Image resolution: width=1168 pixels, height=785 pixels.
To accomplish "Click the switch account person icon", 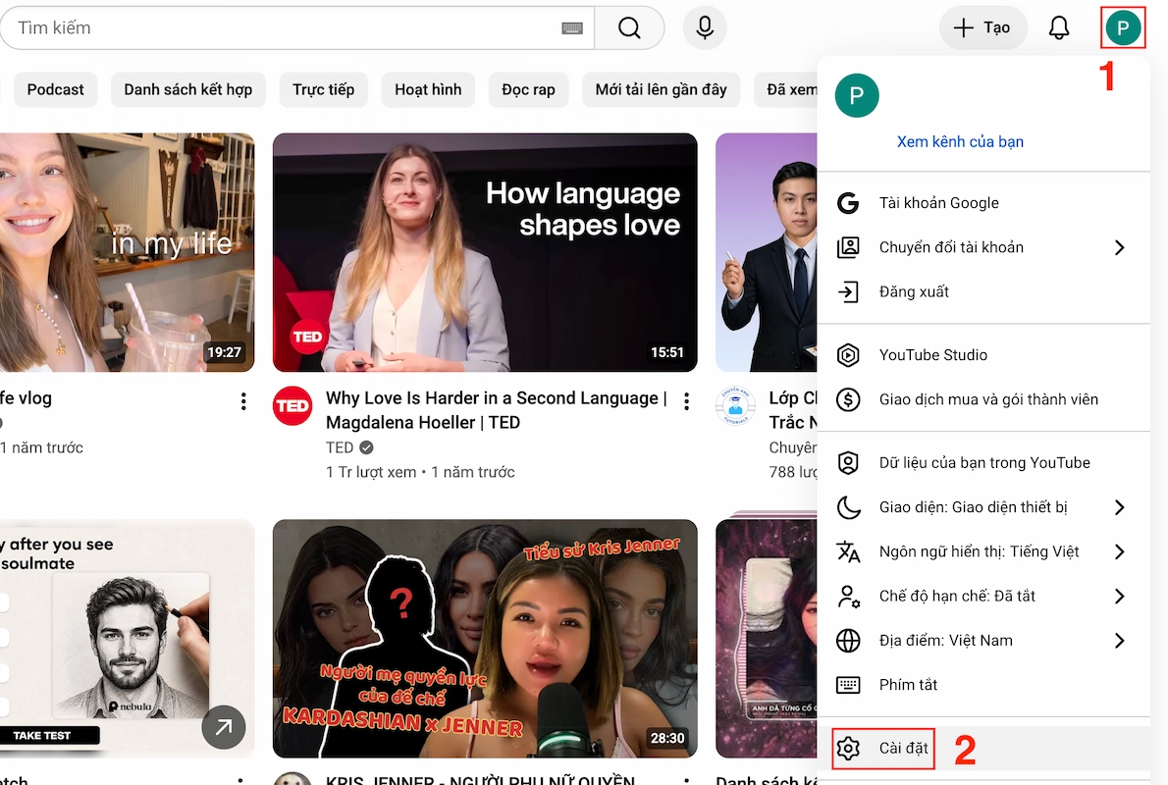I will point(848,247).
